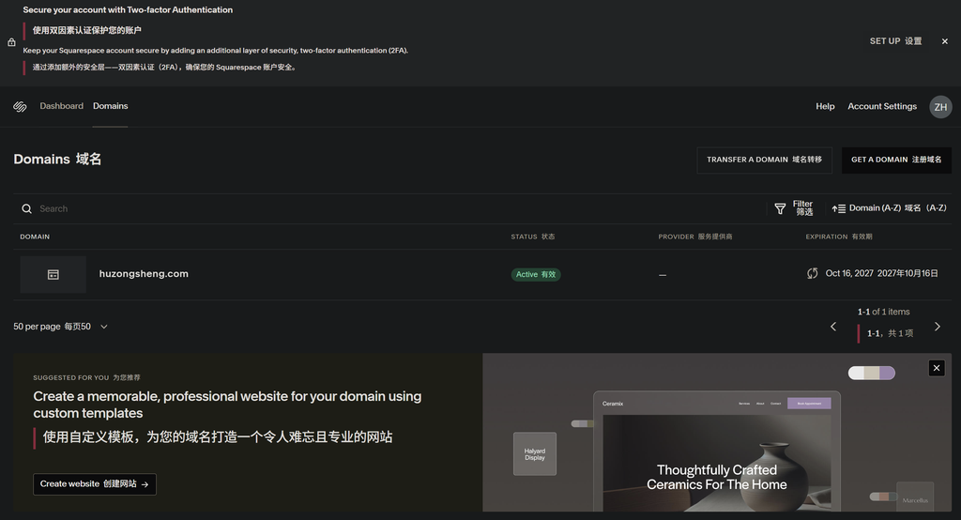
Task: Click the 1-1 of 1 items text
Action: click(x=883, y=313)
